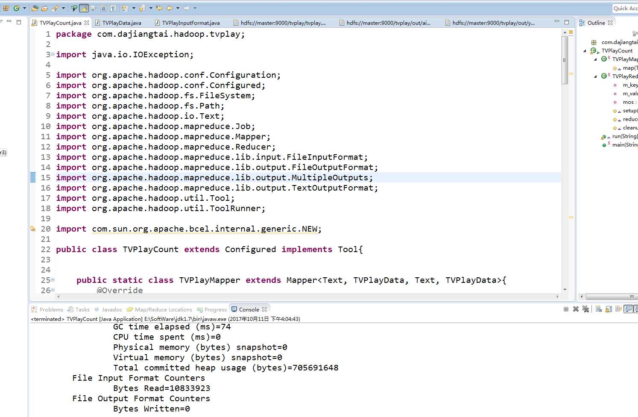Click the Open Type toolbar icon
The height and width of the screenshot is (417, 638).
(x=35, y=8)
